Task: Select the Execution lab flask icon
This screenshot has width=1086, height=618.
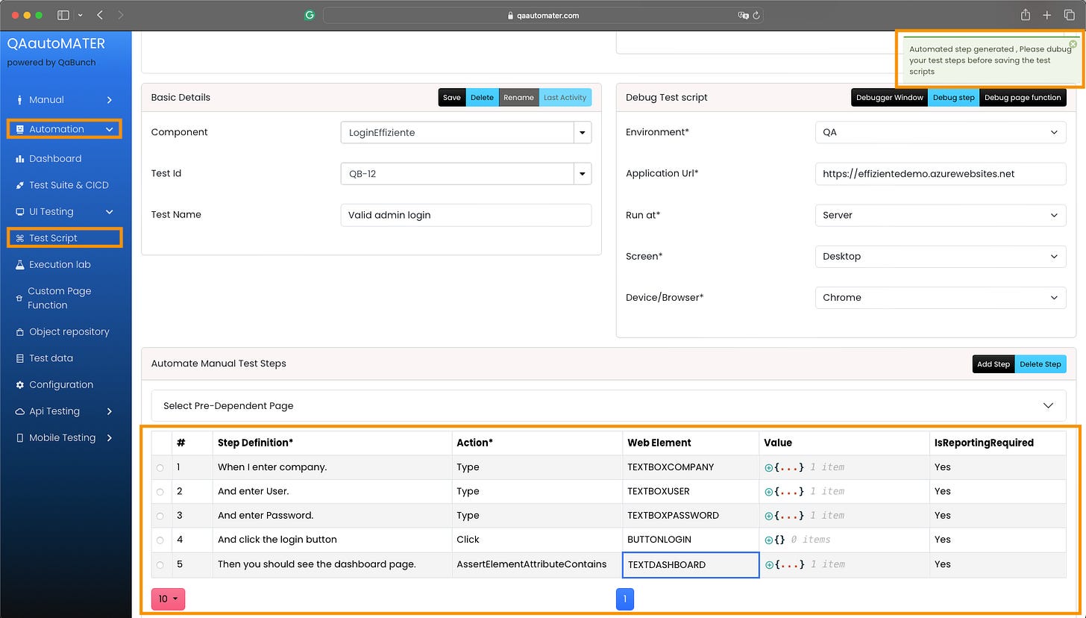Action: [x=19, y=264]
